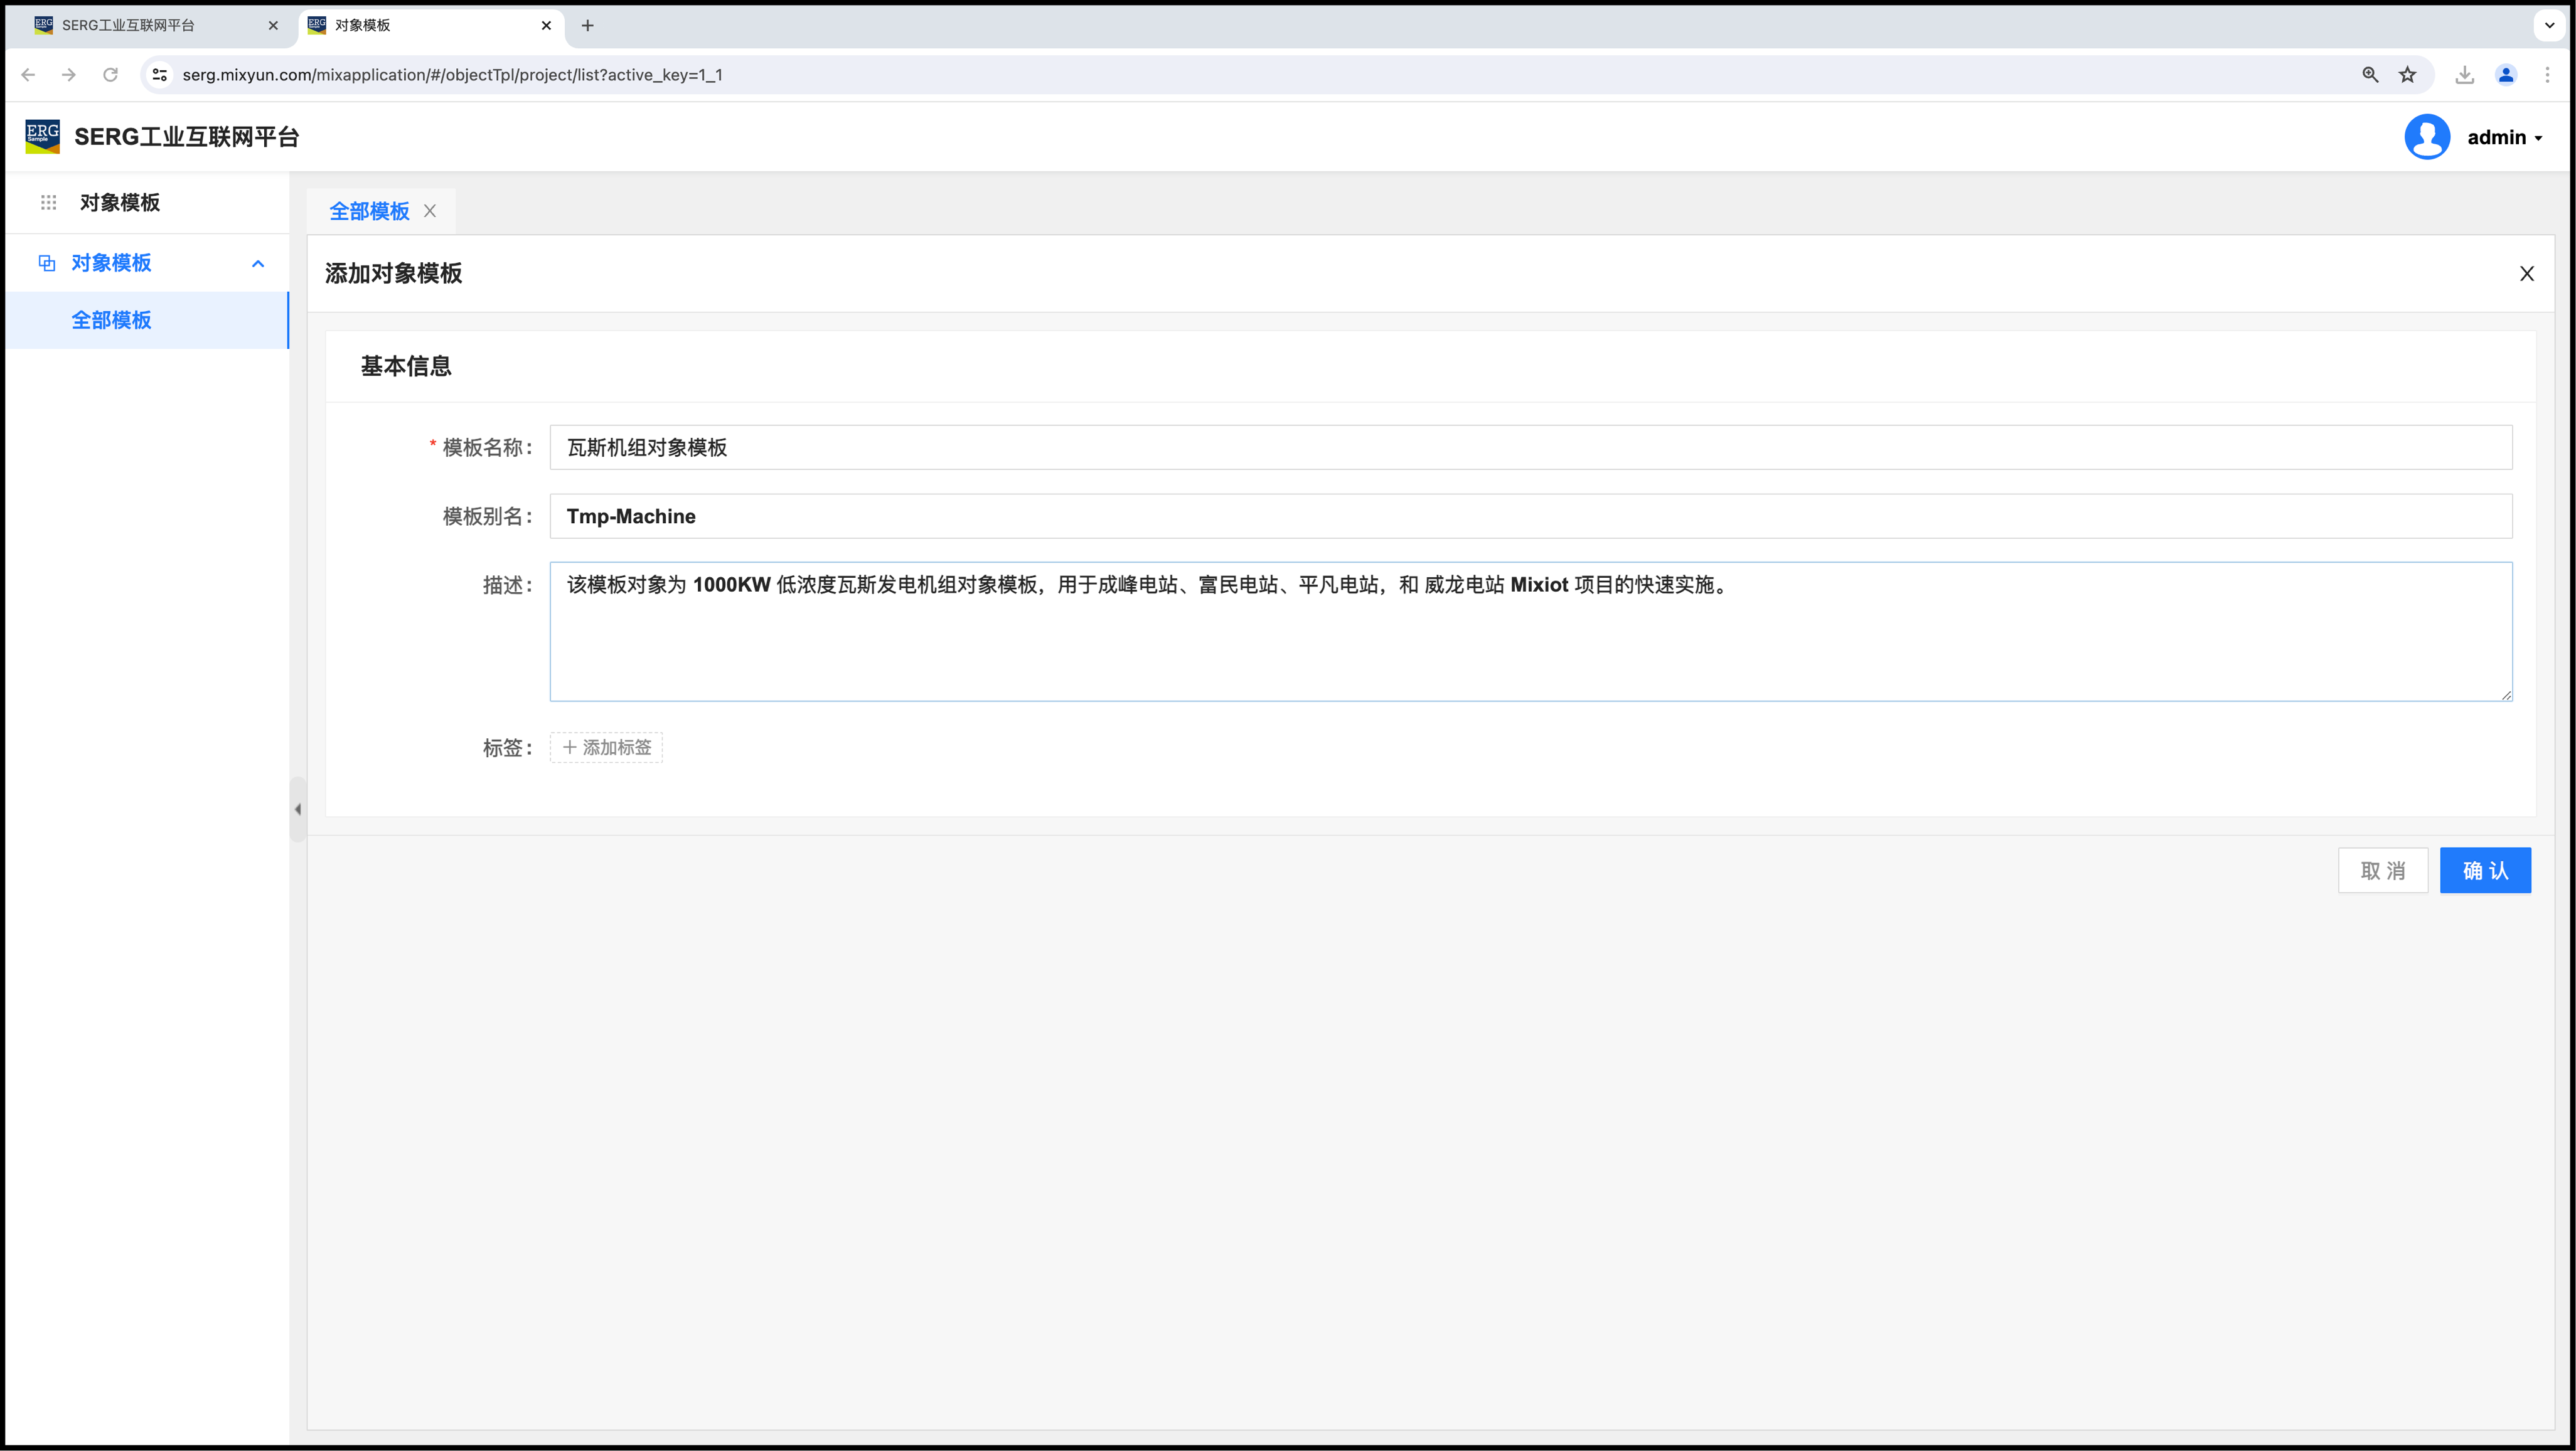Click the SERG platform logo icon
Screen dimensions: 2576x1451
click(42, 137)
